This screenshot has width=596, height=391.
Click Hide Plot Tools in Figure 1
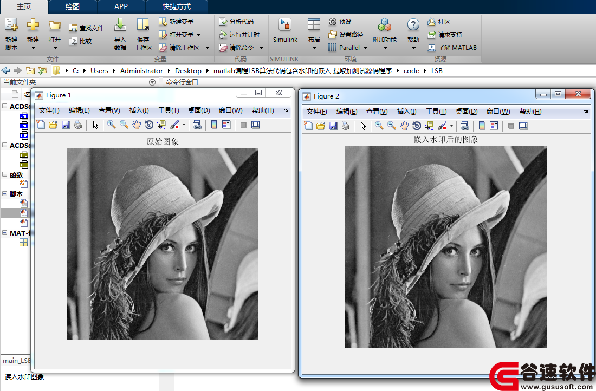click(243, 125)
